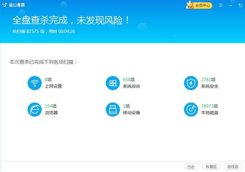Click the 金山毒霸 logo icon
The width and height of the screenshot is (245, 172).
5,5
